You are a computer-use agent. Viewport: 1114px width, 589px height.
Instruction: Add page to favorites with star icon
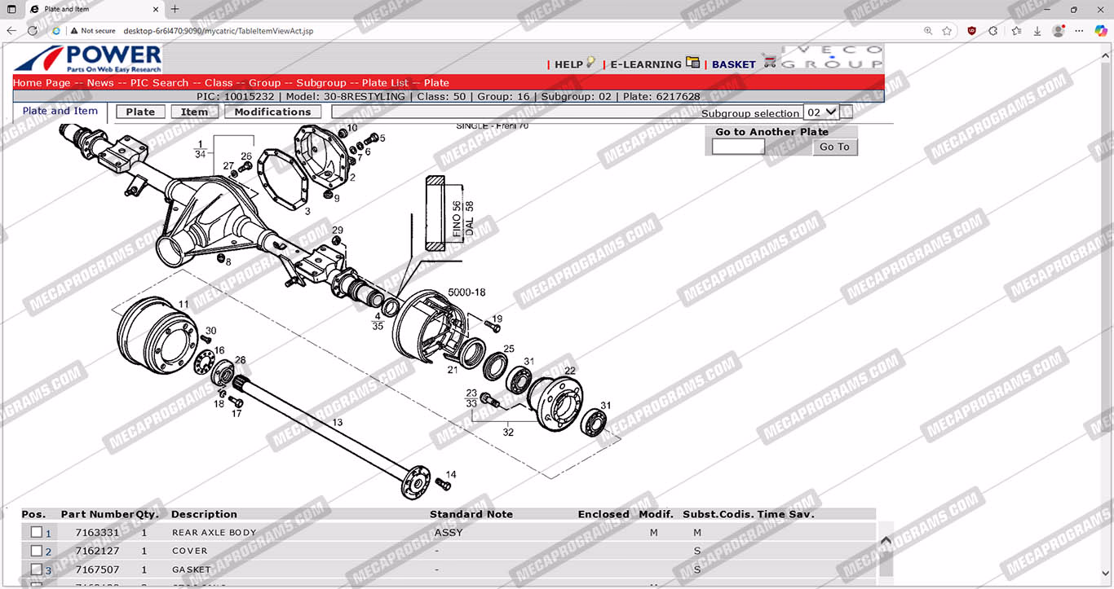tap(947, 31)
